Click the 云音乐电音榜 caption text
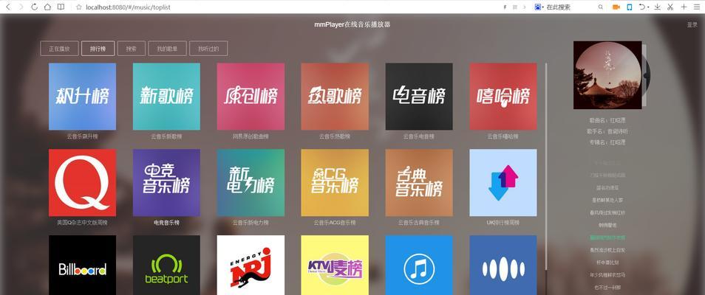The height and width of the screenshot is (295, 705). 419,136
